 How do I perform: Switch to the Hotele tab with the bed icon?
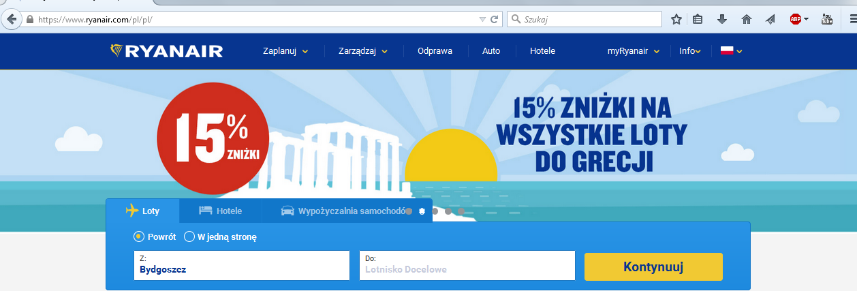[x=220, y=211]
